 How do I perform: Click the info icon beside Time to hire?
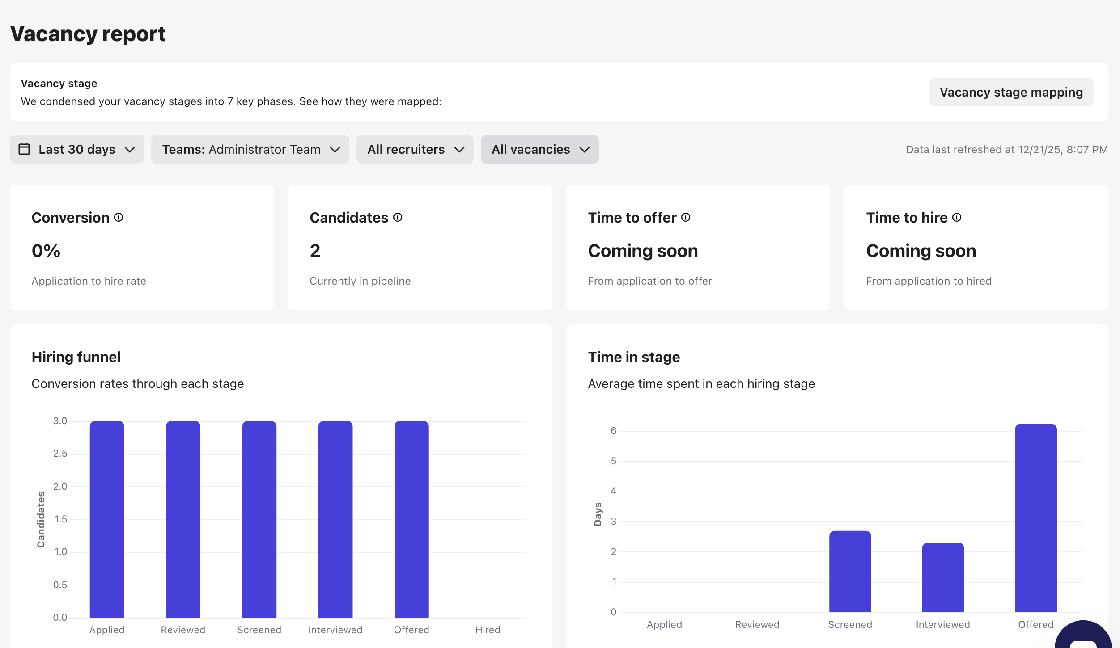coord(957,217)
